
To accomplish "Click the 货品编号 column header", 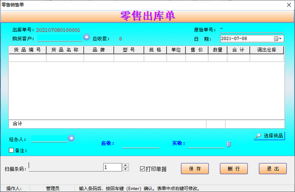I will coord(28,50).
